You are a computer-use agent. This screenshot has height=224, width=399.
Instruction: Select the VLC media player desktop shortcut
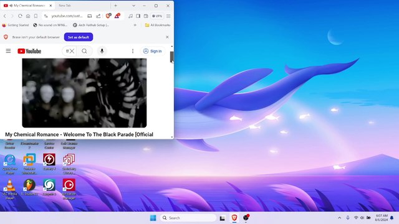click(x=10, y=189)
